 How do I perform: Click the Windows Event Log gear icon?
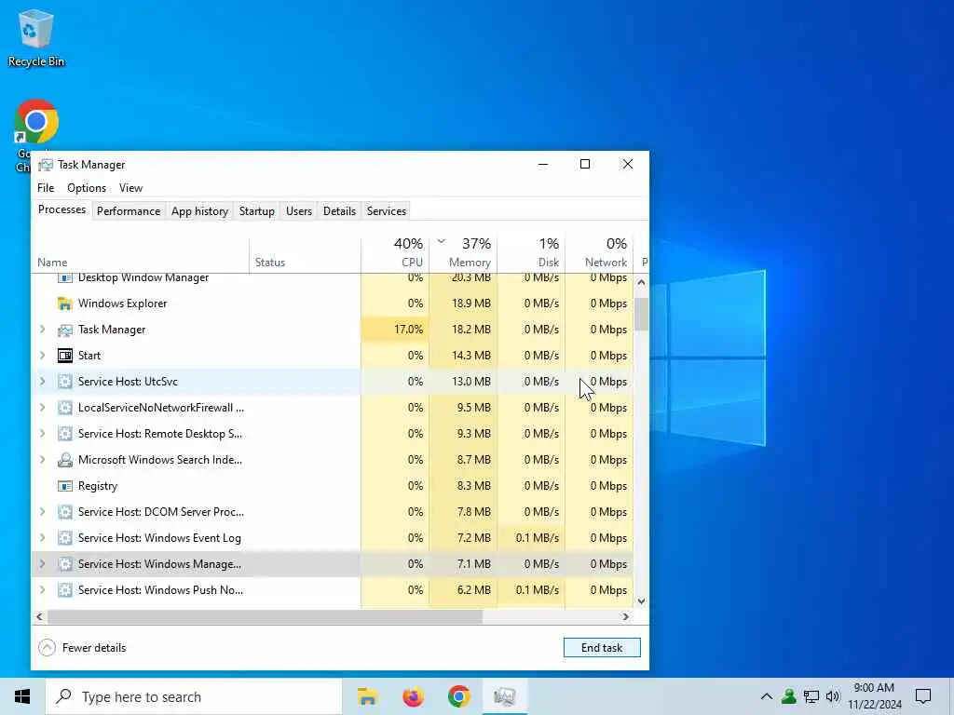65,538
